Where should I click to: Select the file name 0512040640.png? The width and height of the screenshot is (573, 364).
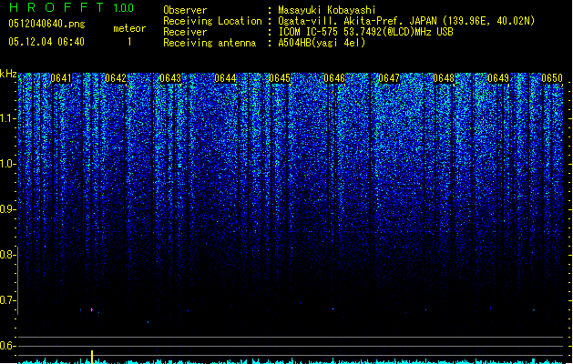[46, 24]
